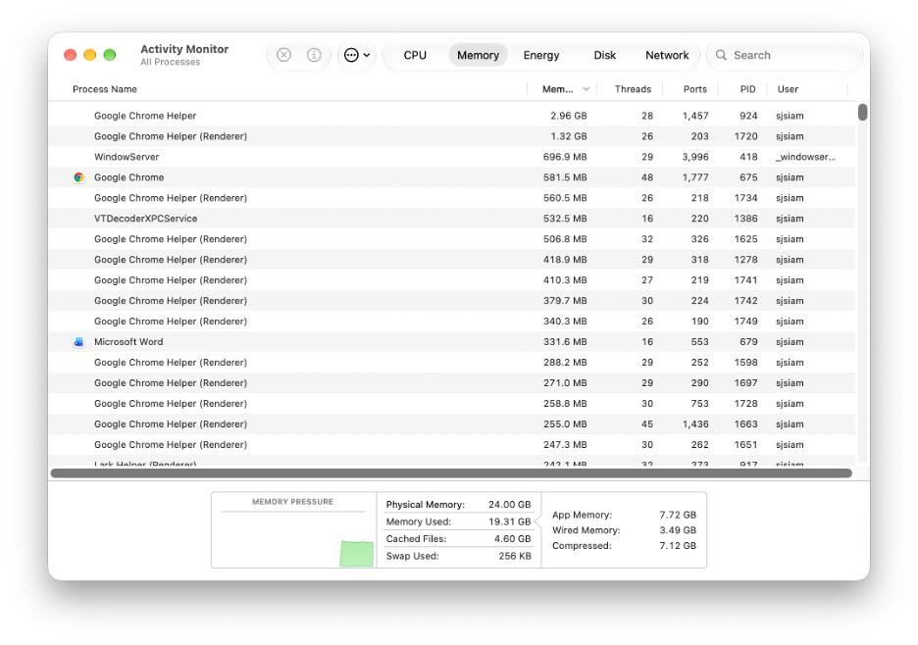Click the search magnifier icon

[x=721, y=55]
